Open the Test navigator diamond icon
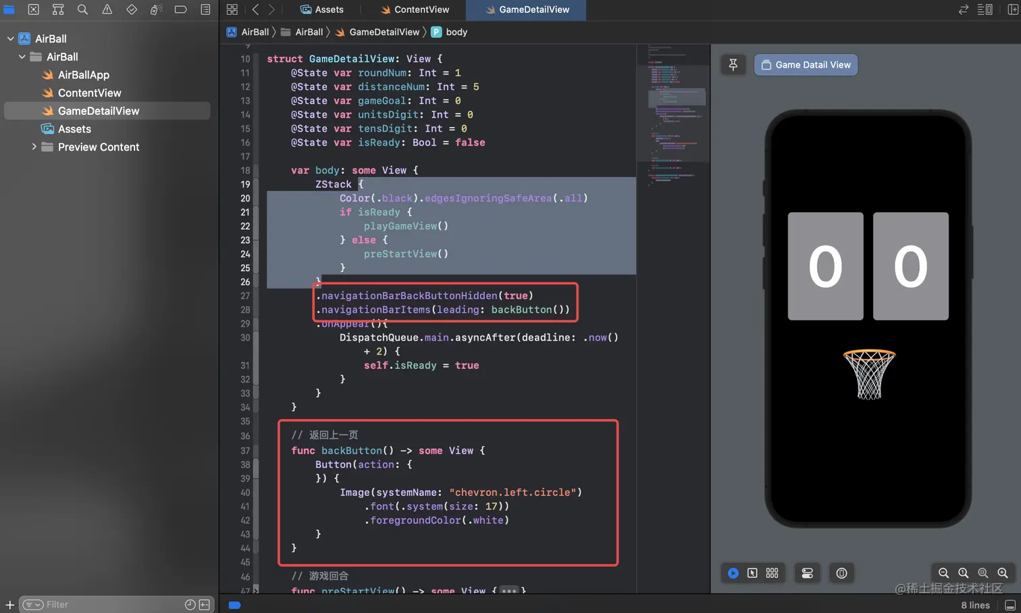Screen dimensions: 1021x613 [x=132, y=9]
